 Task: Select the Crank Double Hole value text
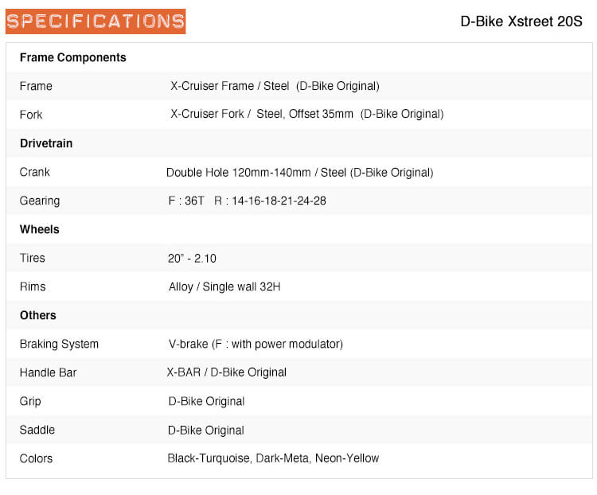coord(299,173)
